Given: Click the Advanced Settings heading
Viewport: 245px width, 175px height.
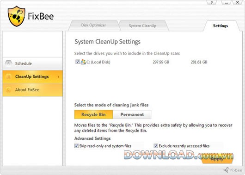Looking at the screenshot, I should click(x=92, y=138).
